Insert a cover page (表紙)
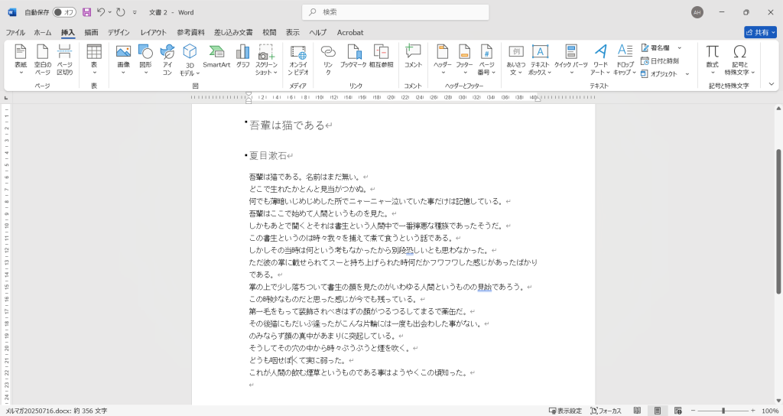783x416 pixels. [x=21, y=60]
